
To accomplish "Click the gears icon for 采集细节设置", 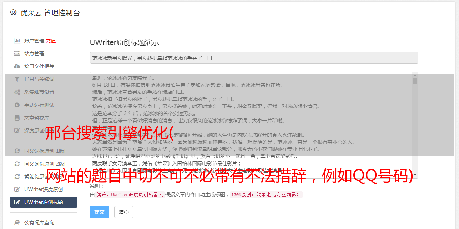I will tap(17, 92).
